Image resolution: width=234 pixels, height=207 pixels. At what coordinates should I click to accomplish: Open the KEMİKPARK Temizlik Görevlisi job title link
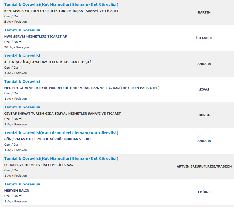tap(61, 4)
